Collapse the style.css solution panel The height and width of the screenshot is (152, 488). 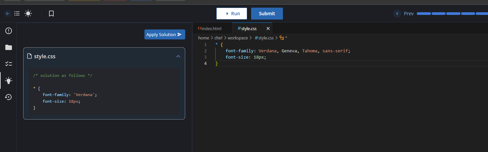point(178,56)
